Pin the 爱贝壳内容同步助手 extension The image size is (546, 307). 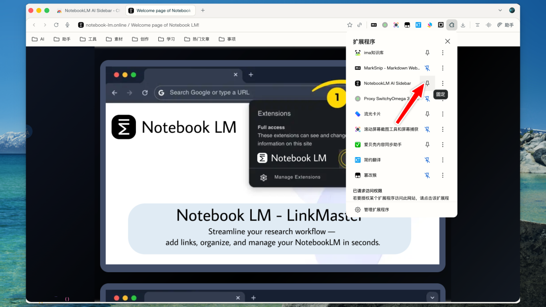pyautogui.click(x=427, y=144)
